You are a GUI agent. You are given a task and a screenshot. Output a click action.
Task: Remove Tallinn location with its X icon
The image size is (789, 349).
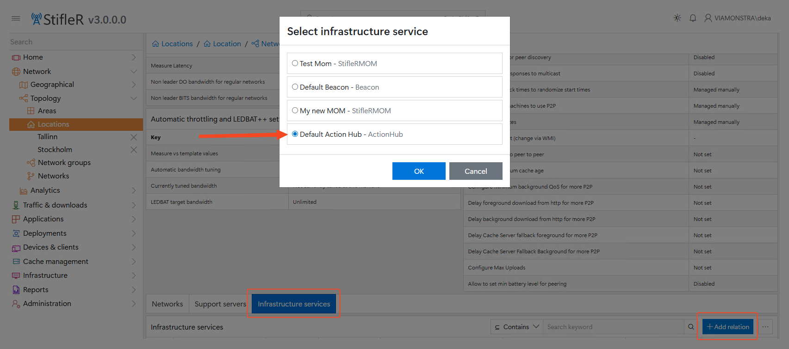[x=134, y=137]
